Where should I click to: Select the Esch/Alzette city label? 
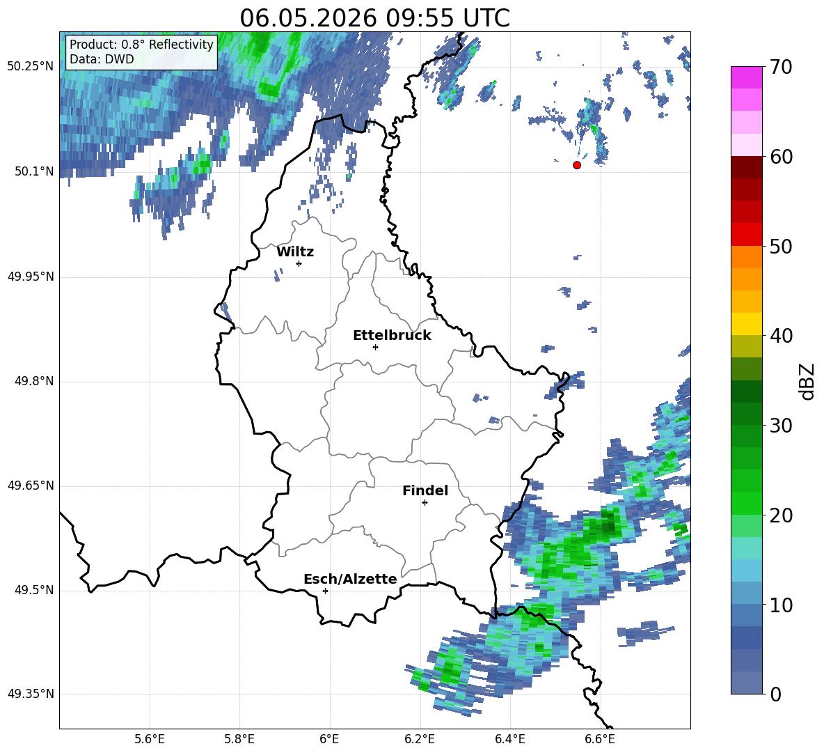click(x=350, y=579)
